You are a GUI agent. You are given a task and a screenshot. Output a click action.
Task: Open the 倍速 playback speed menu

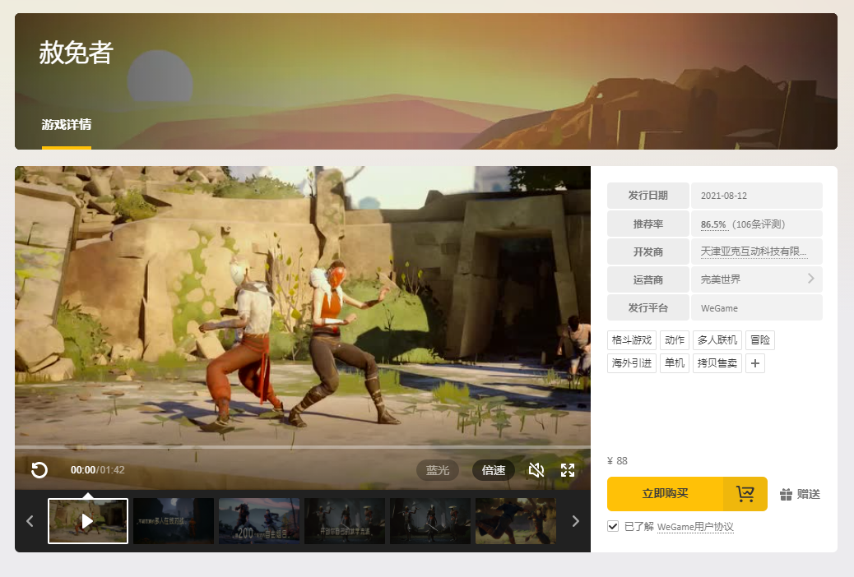pyautogui.click(x=494, y=470)
